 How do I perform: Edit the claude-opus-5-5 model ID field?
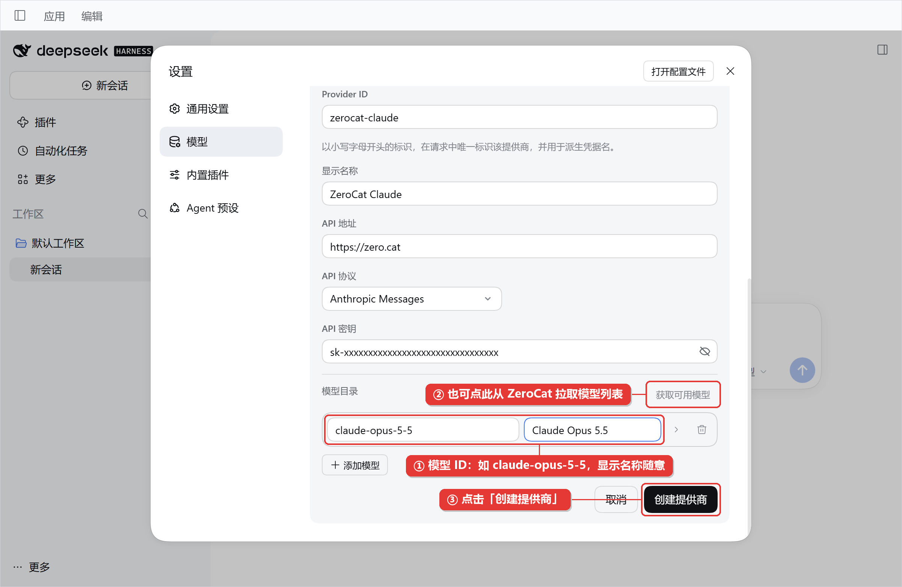pos(423,430)
